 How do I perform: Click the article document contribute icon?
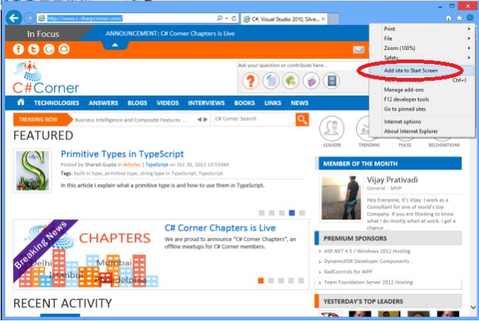(x=270, y=81)
